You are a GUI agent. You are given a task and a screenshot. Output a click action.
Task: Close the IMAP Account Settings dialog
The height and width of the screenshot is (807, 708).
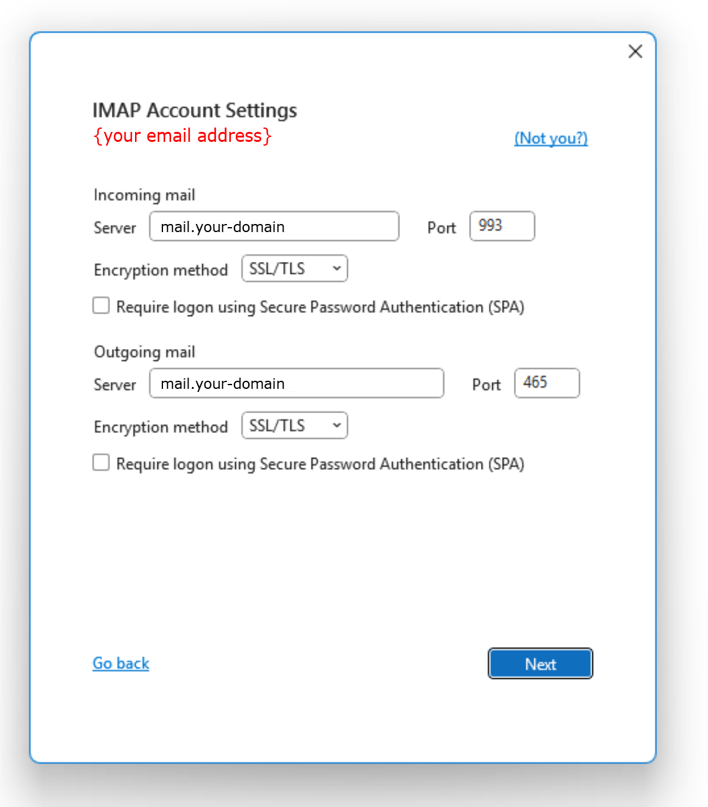(635, 52)
